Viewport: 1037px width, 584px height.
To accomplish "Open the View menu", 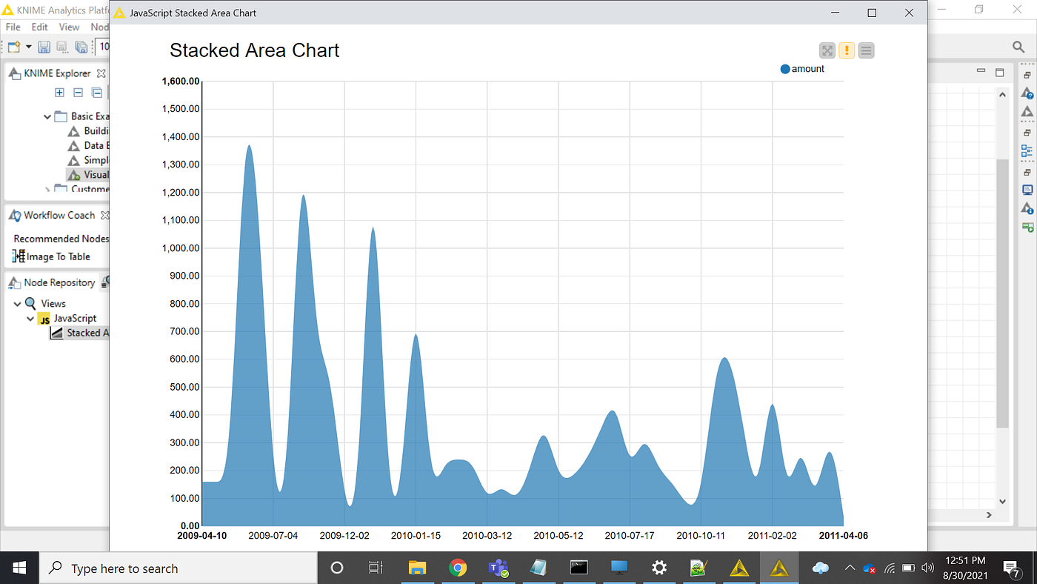I will tap(69, 27).
